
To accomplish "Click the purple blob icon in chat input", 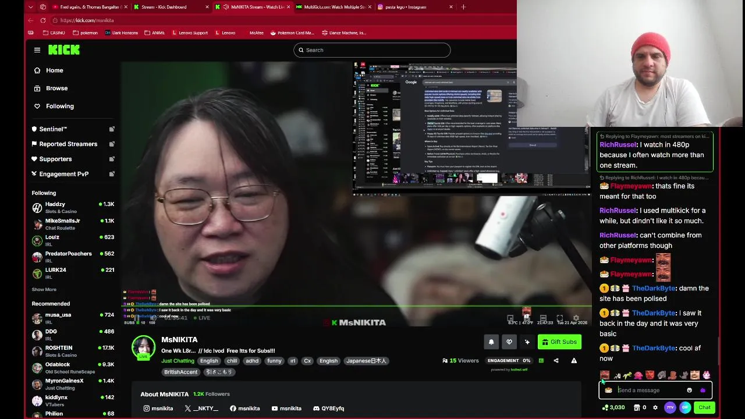I will pyautogui.click(x=703, y=390).
